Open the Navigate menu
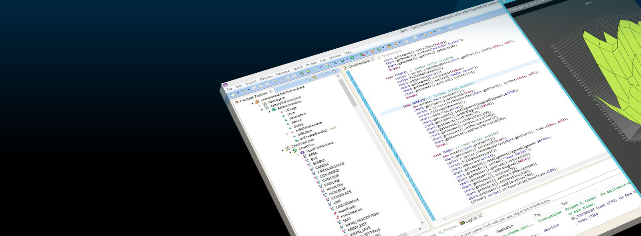Image resolution: width=641 pixels, height=236 pixels. [282, 72]
